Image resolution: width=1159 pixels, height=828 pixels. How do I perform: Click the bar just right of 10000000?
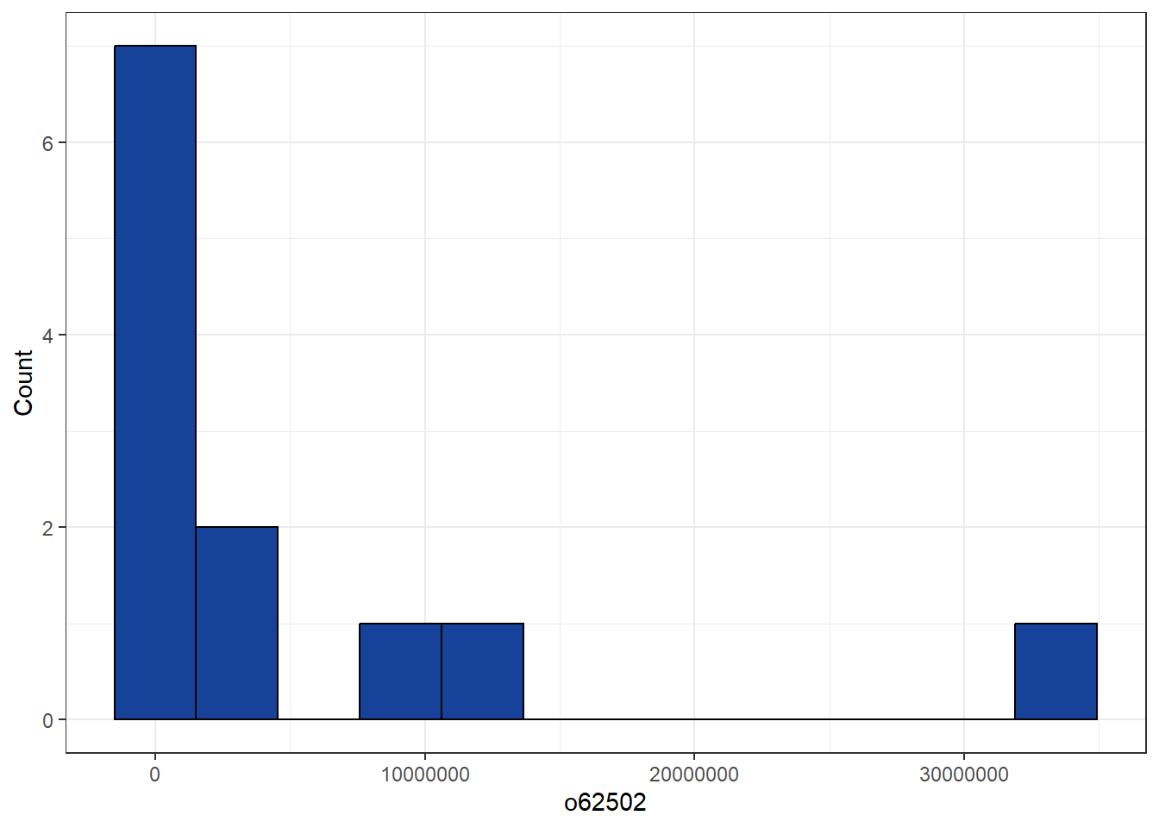(x=482, y=671)
